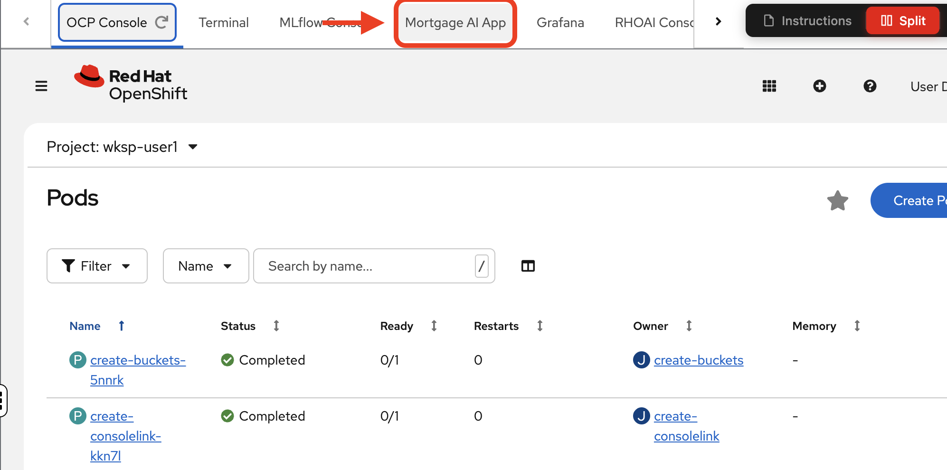Switch to the Terminal tab

[x=223, y=22]
